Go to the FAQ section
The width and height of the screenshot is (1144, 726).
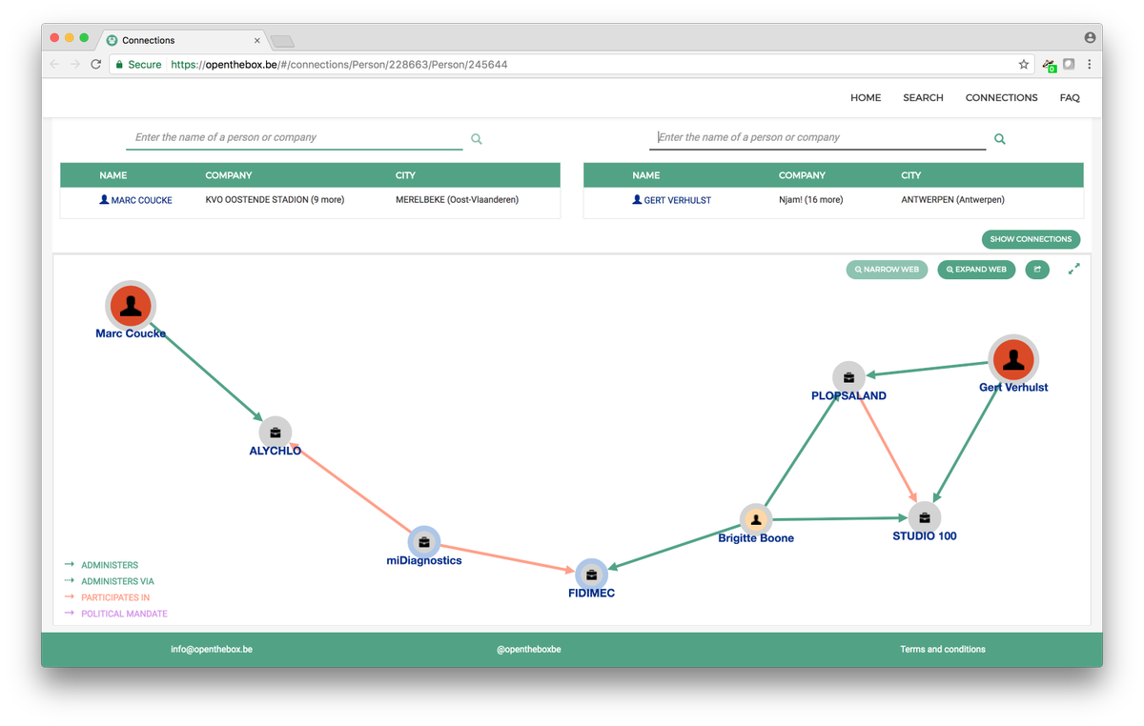click(1070, 97)
